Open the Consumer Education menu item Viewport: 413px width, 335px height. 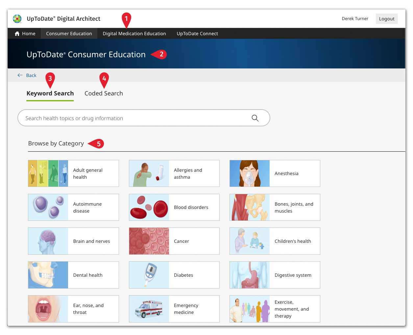point(69,33)
